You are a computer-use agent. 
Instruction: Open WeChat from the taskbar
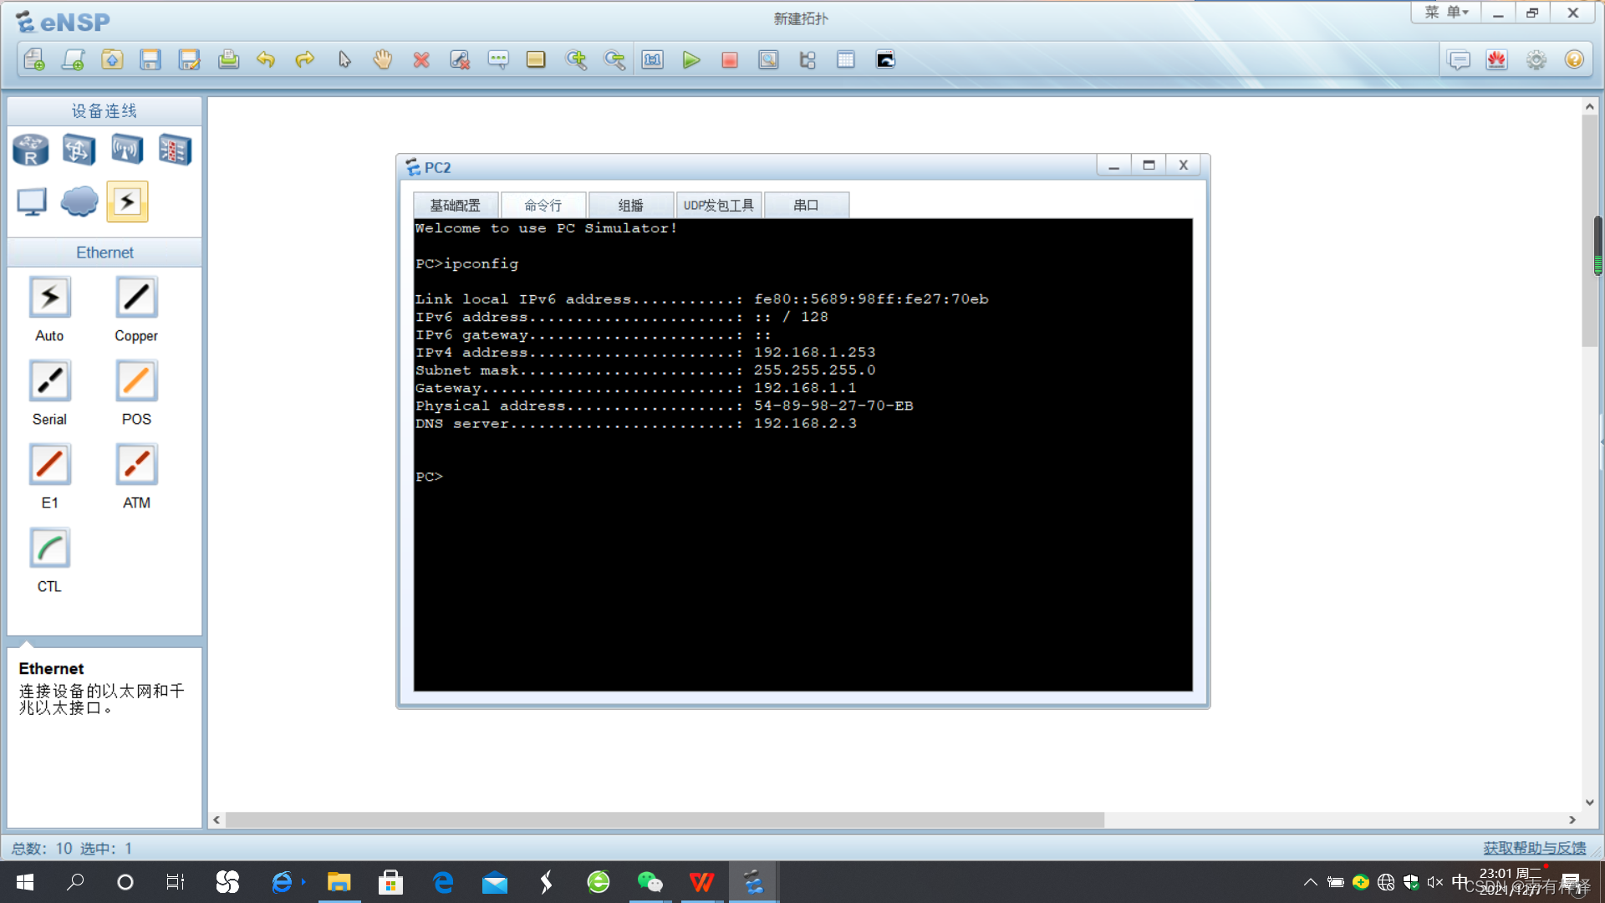coord(650,882)
